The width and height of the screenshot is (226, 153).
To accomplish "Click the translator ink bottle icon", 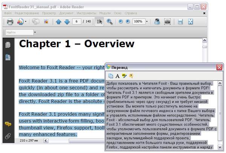I will tap(157, 22).
